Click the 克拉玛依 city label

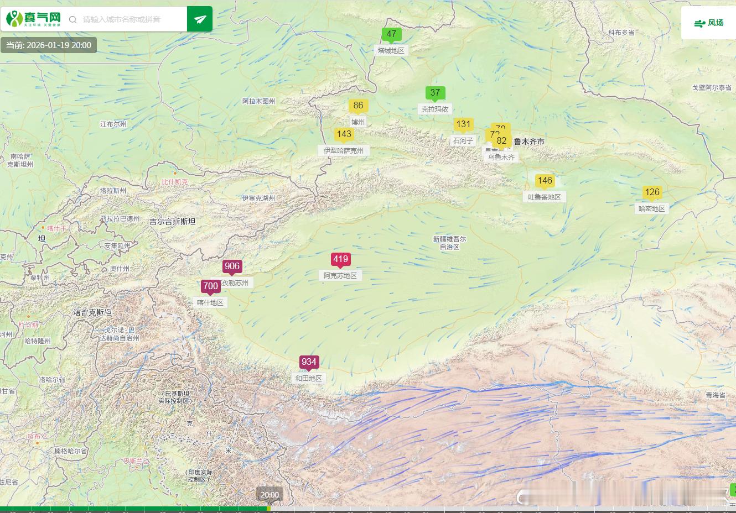[435, 109]
